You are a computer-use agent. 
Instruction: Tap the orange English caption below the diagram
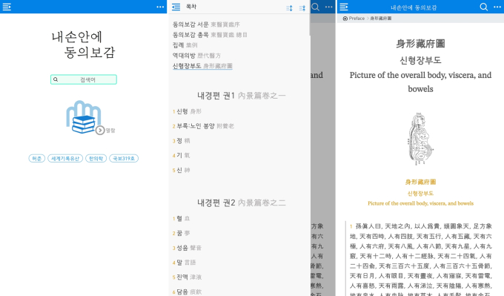(x=420, y=203)
